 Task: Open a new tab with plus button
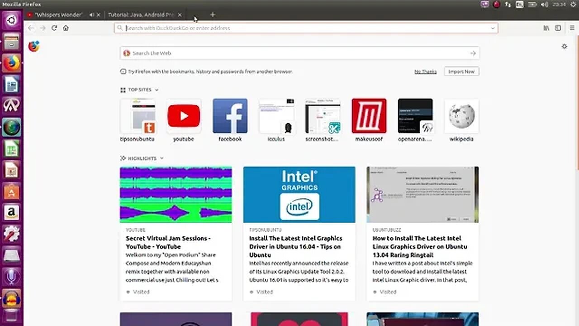point(213,14)
